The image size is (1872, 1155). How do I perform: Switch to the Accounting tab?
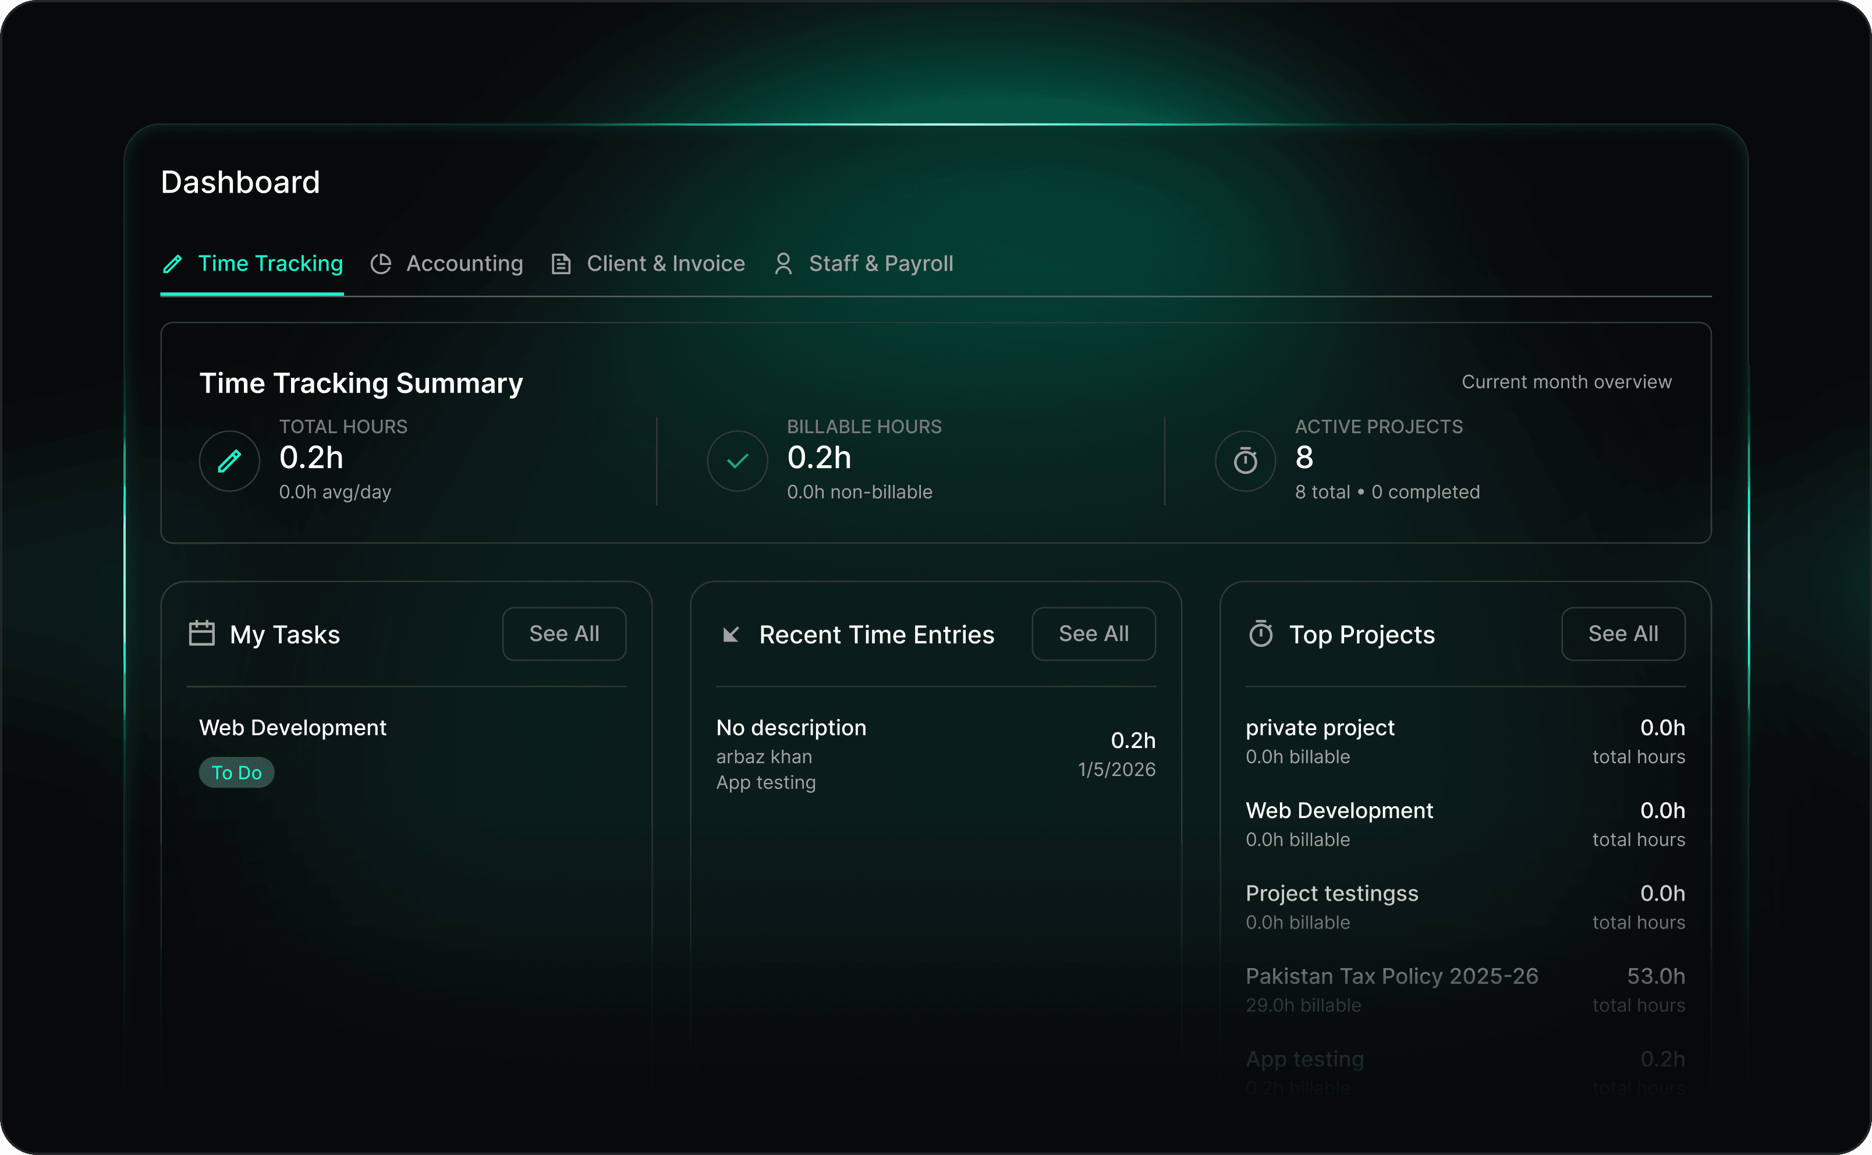(x=463, y=264)
